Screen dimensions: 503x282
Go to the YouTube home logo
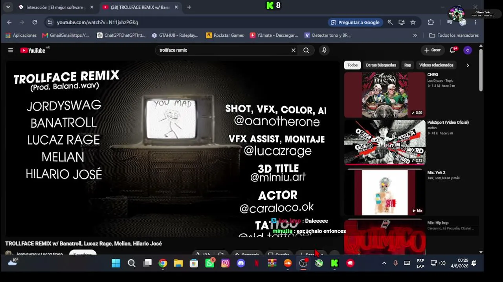click(x=33, y=50)
